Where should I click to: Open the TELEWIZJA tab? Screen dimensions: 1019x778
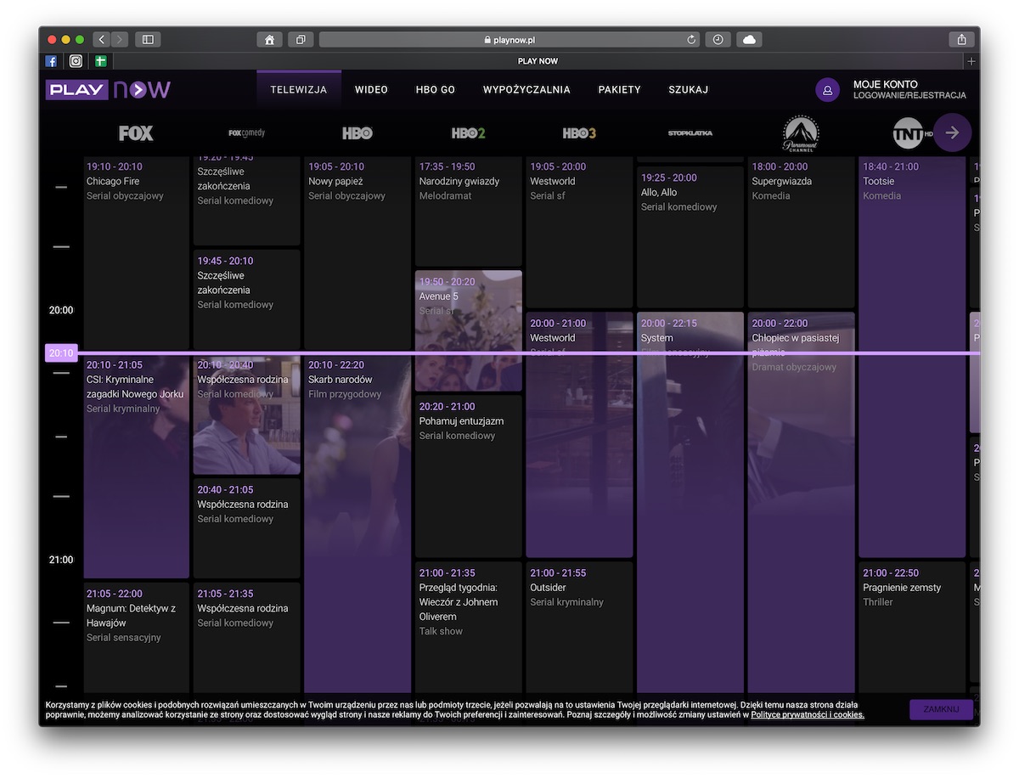click(x=299, y=90)
